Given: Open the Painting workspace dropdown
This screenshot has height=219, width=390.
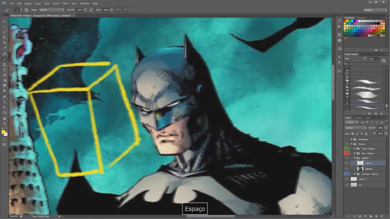Looking at the screenshot, I should pyautogui.click(x=375, y=10).
